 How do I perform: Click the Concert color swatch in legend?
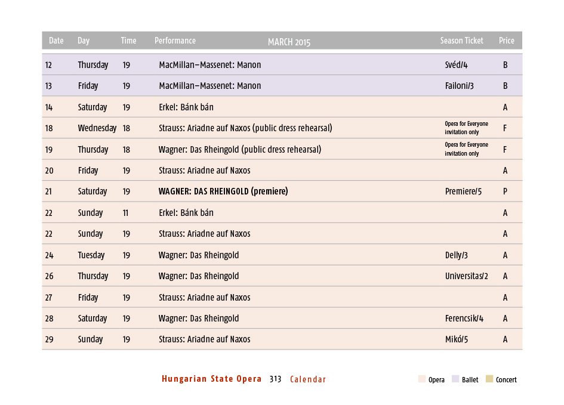[x=489, y=379]
